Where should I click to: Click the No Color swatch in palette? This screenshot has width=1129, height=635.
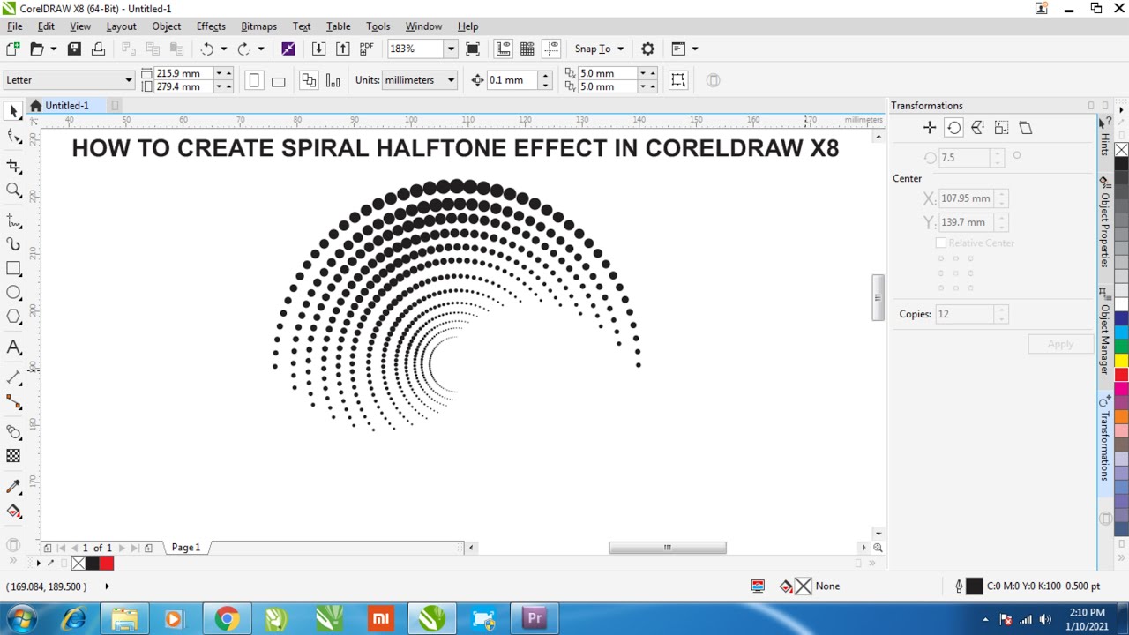(x=1121, y=150)
